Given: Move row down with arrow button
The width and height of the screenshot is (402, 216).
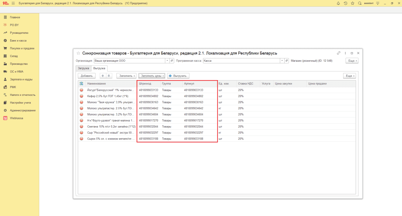Looking at the screenshot, I should tap(109, 76).
